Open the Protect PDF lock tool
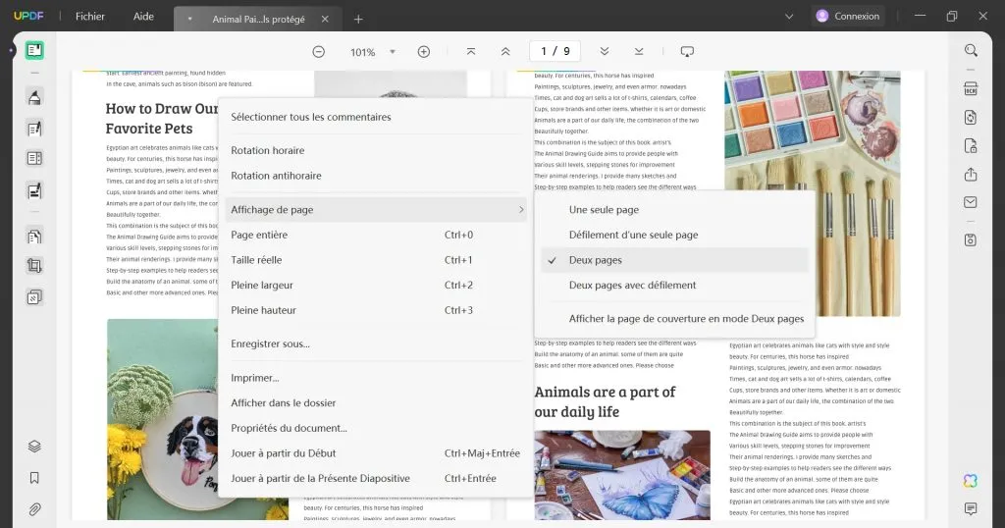 (x=971, y=146)
